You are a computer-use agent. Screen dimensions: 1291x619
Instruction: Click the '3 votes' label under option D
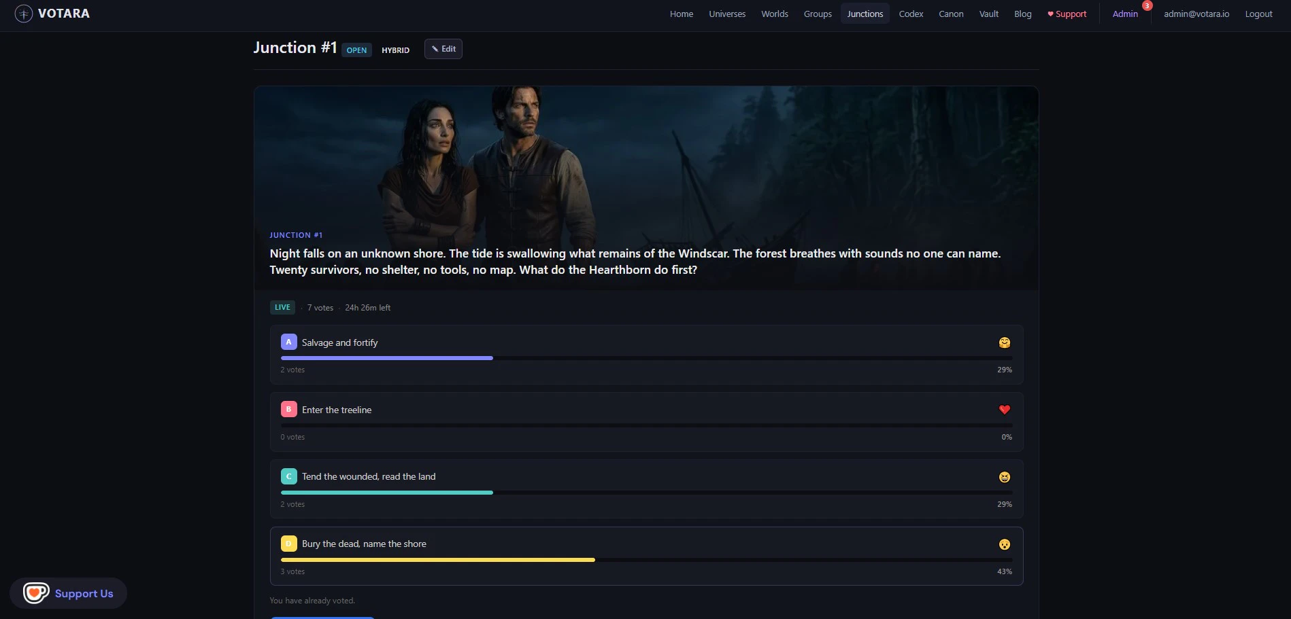[292, 571]
